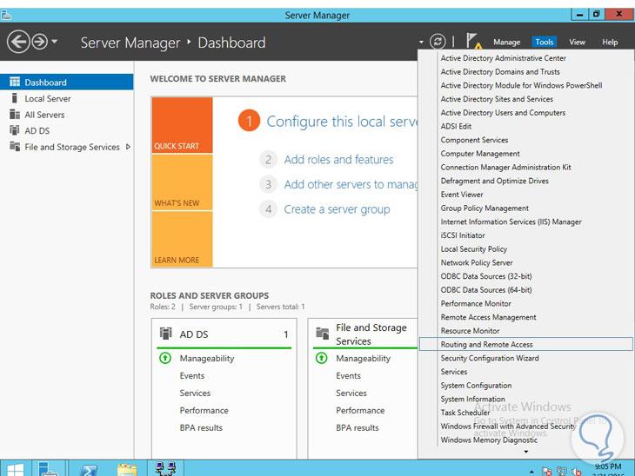Select Local Server in the sidebar

[48, 98]
